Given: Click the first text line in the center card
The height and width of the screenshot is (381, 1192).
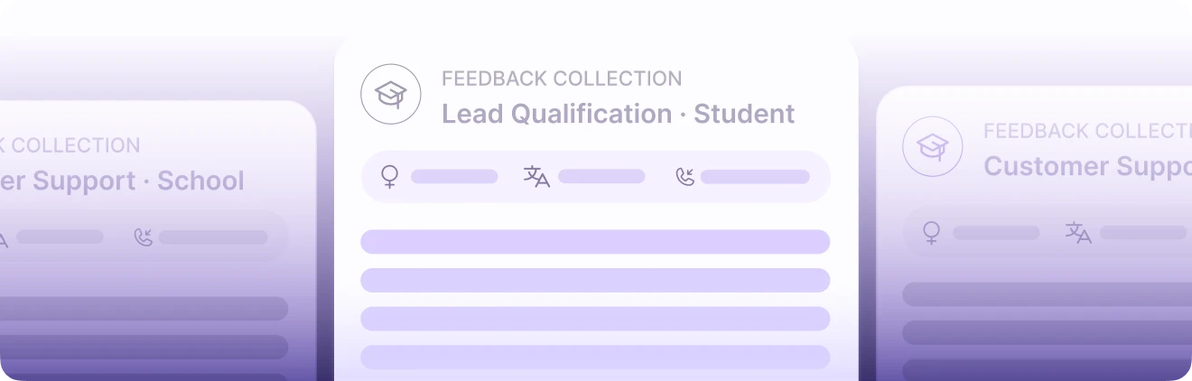Looking at the screenshot, I should pyautogui.click(x=595, y=242).
